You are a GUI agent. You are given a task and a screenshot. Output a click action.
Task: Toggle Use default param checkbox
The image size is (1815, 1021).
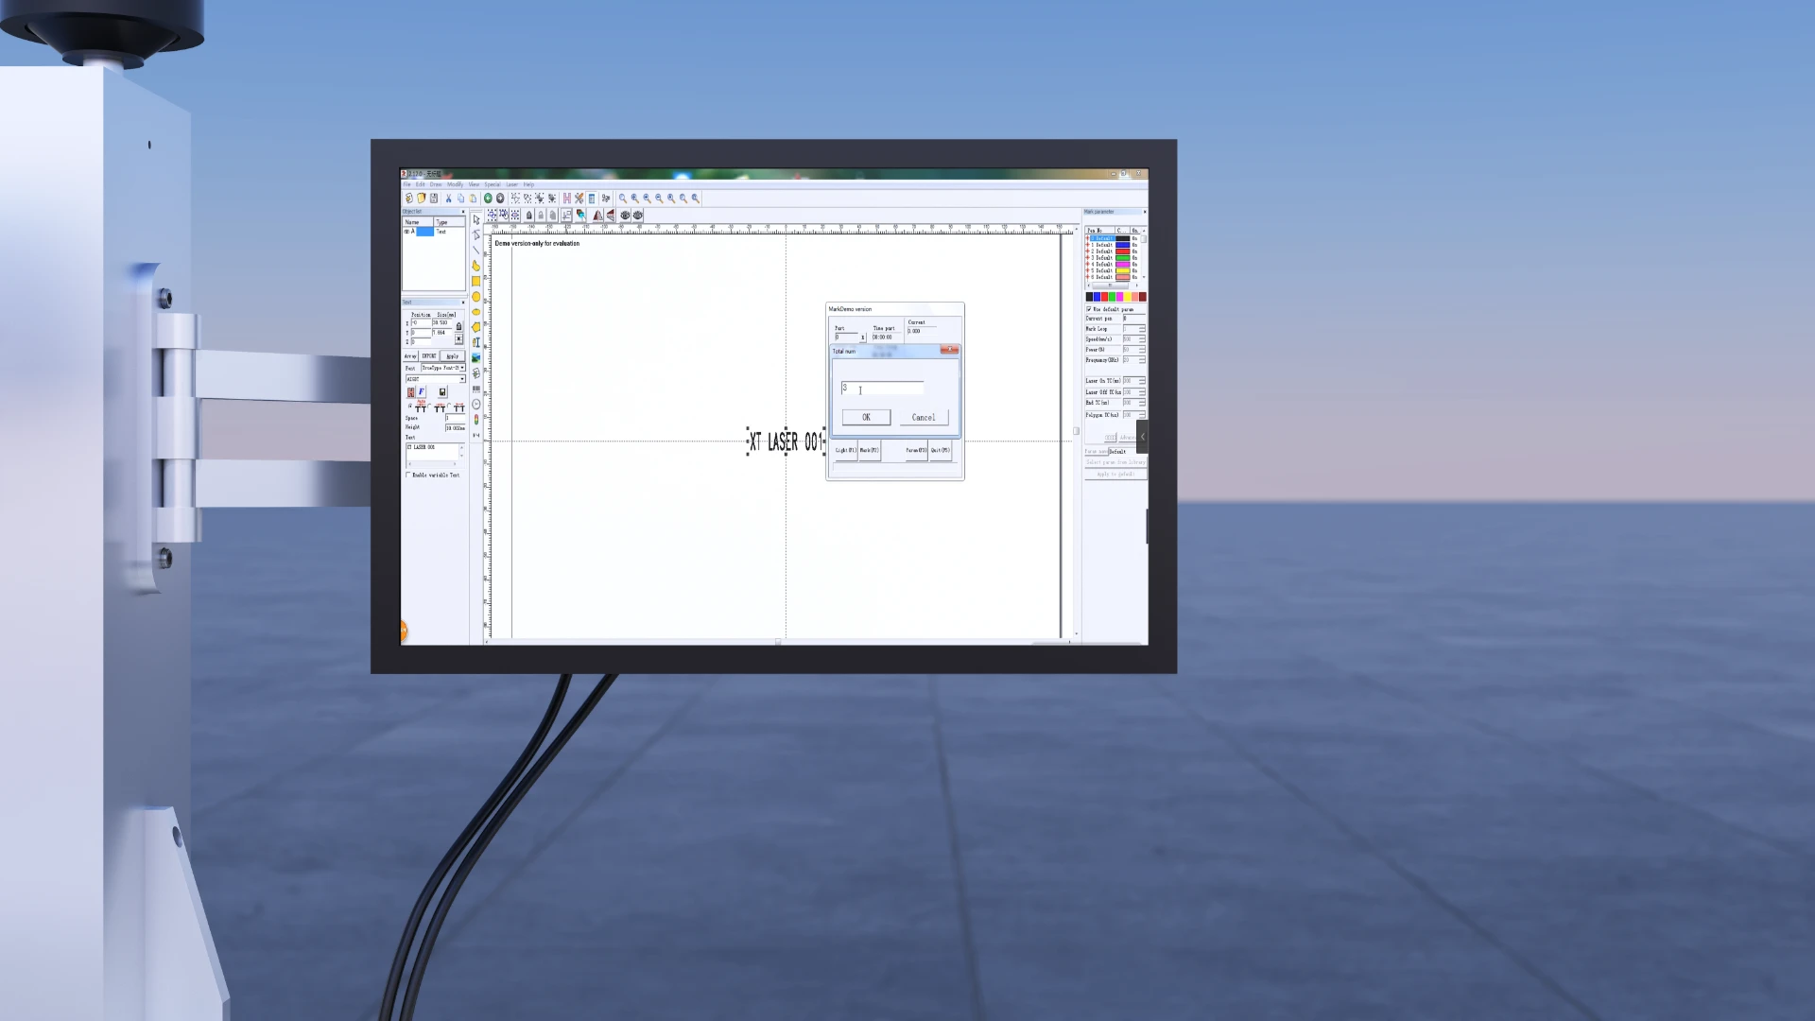point(1089,309)
